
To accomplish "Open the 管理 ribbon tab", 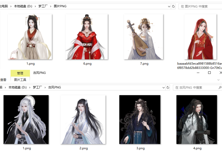I will point(20,73).
